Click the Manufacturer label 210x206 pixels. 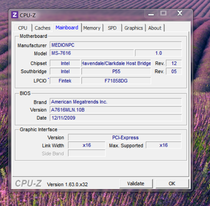[x=32, y=46]
